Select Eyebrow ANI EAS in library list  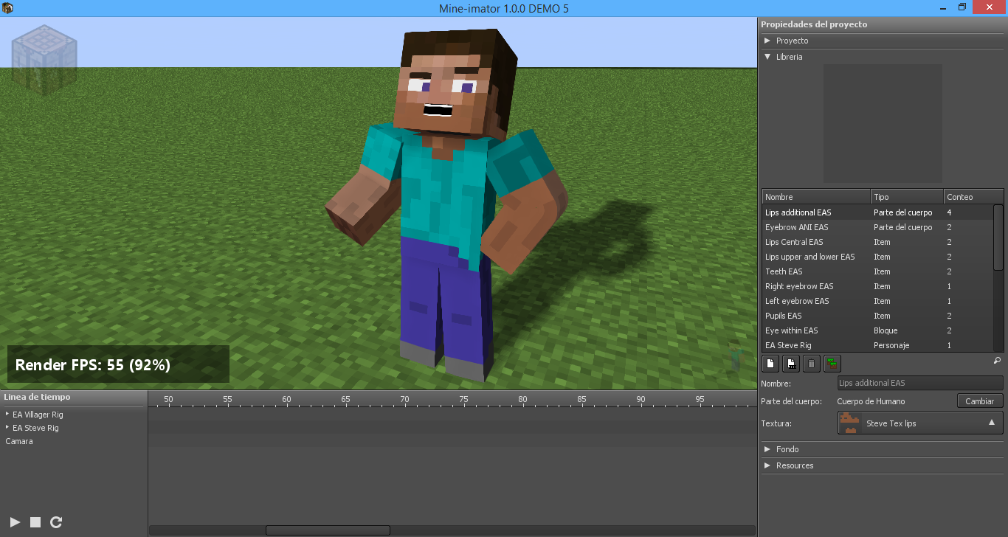877,227
